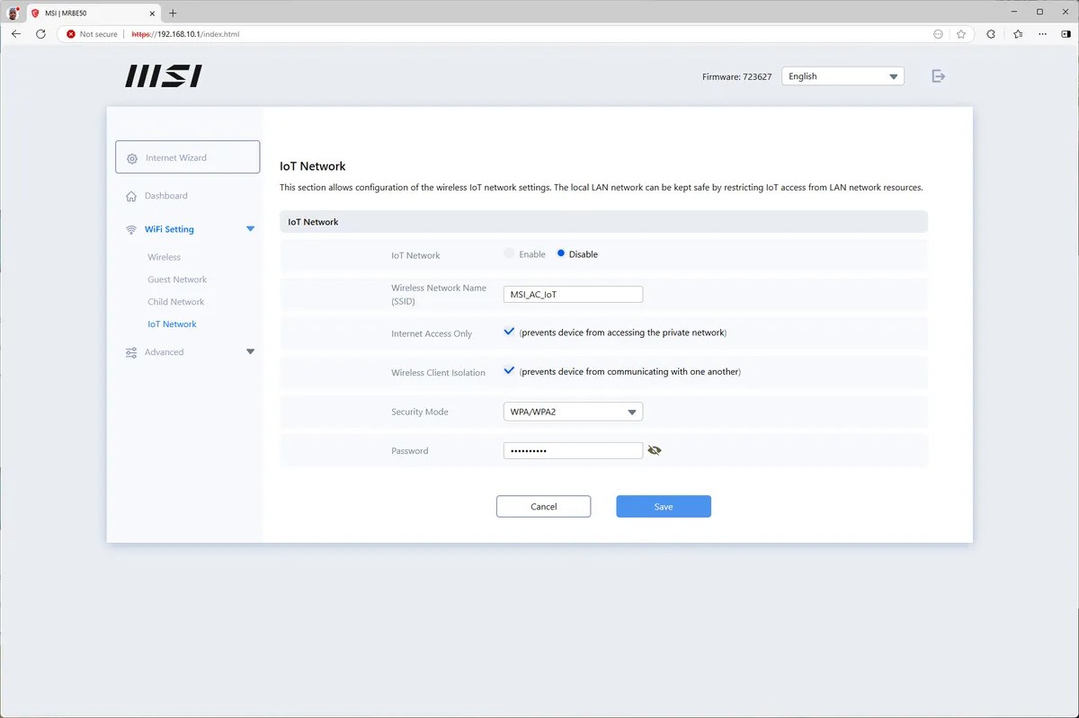Uncheck Wireless Client Isolation checkbox
1079x718 pixels.
pyautogui.click(x=509, y=370)
